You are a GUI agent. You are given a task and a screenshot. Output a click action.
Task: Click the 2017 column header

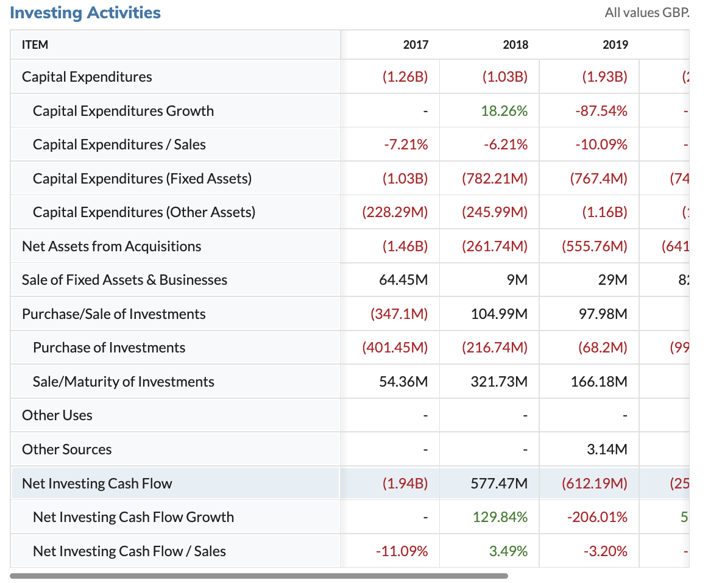coord(416,45)
